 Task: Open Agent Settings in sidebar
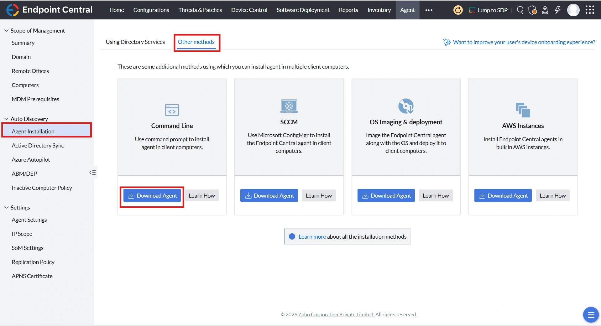29,220
